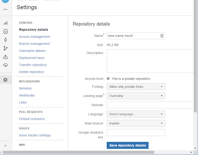Open the Pull requests upload icon
This screenshot has width=198, height=155.
5,57
